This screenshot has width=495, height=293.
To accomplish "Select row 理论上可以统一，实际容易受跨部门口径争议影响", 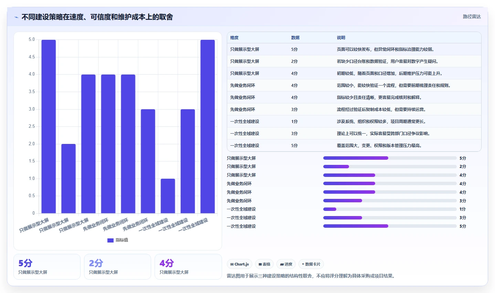I will (x=354, y=134).
